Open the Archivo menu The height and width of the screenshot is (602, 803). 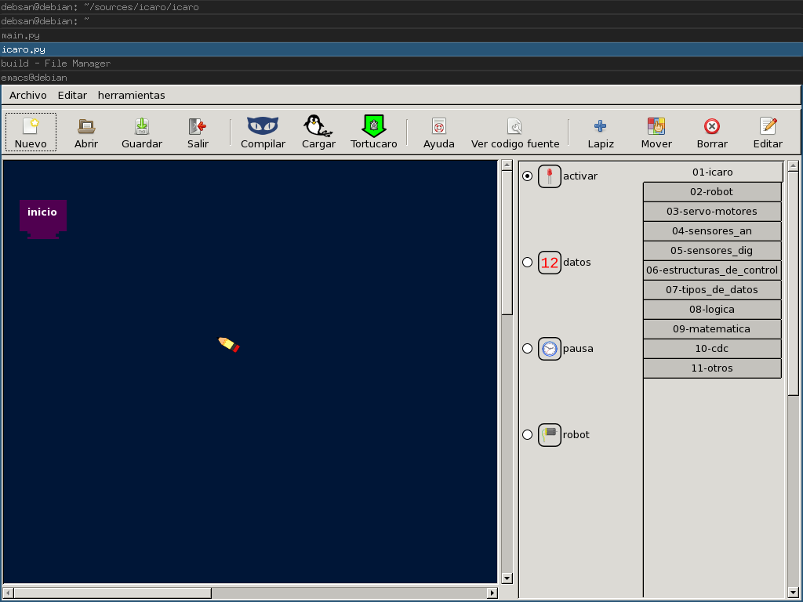(28, 95)
